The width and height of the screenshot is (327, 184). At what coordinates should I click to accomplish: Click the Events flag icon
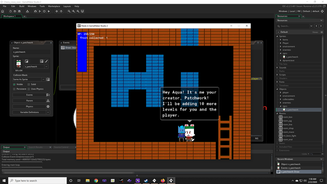coord(48,95)
